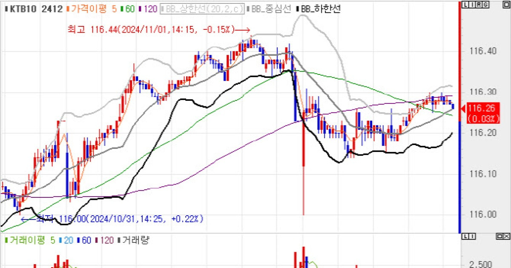Select the L icon on the volume panel toolbar

(x=465, y=236)
